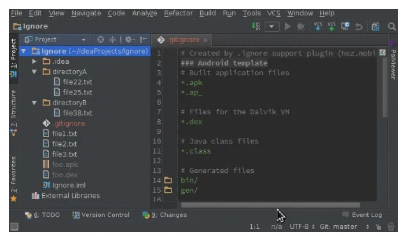This screenshot has height=236, width=401.
Task: Open the run configuration dropdown
Action: tap(272, 26)
